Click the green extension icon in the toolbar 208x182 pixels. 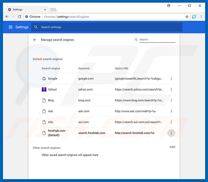pyautogui.click(x=194, y=17)
